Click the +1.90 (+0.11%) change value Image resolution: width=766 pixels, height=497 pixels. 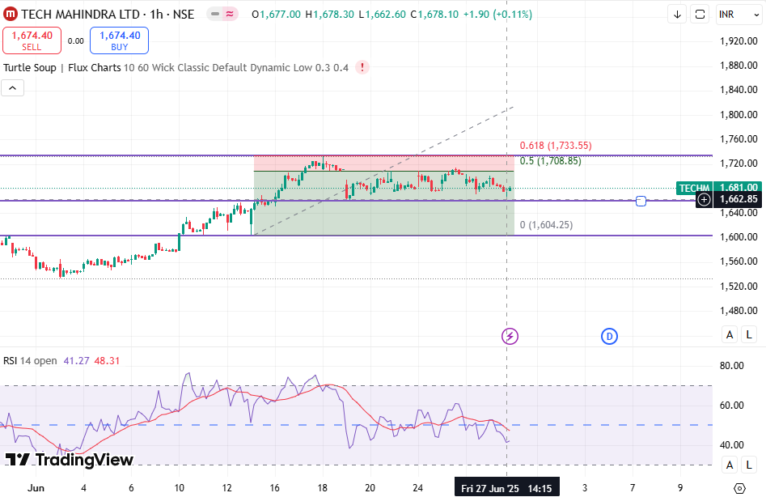click(x=497, y=15)
